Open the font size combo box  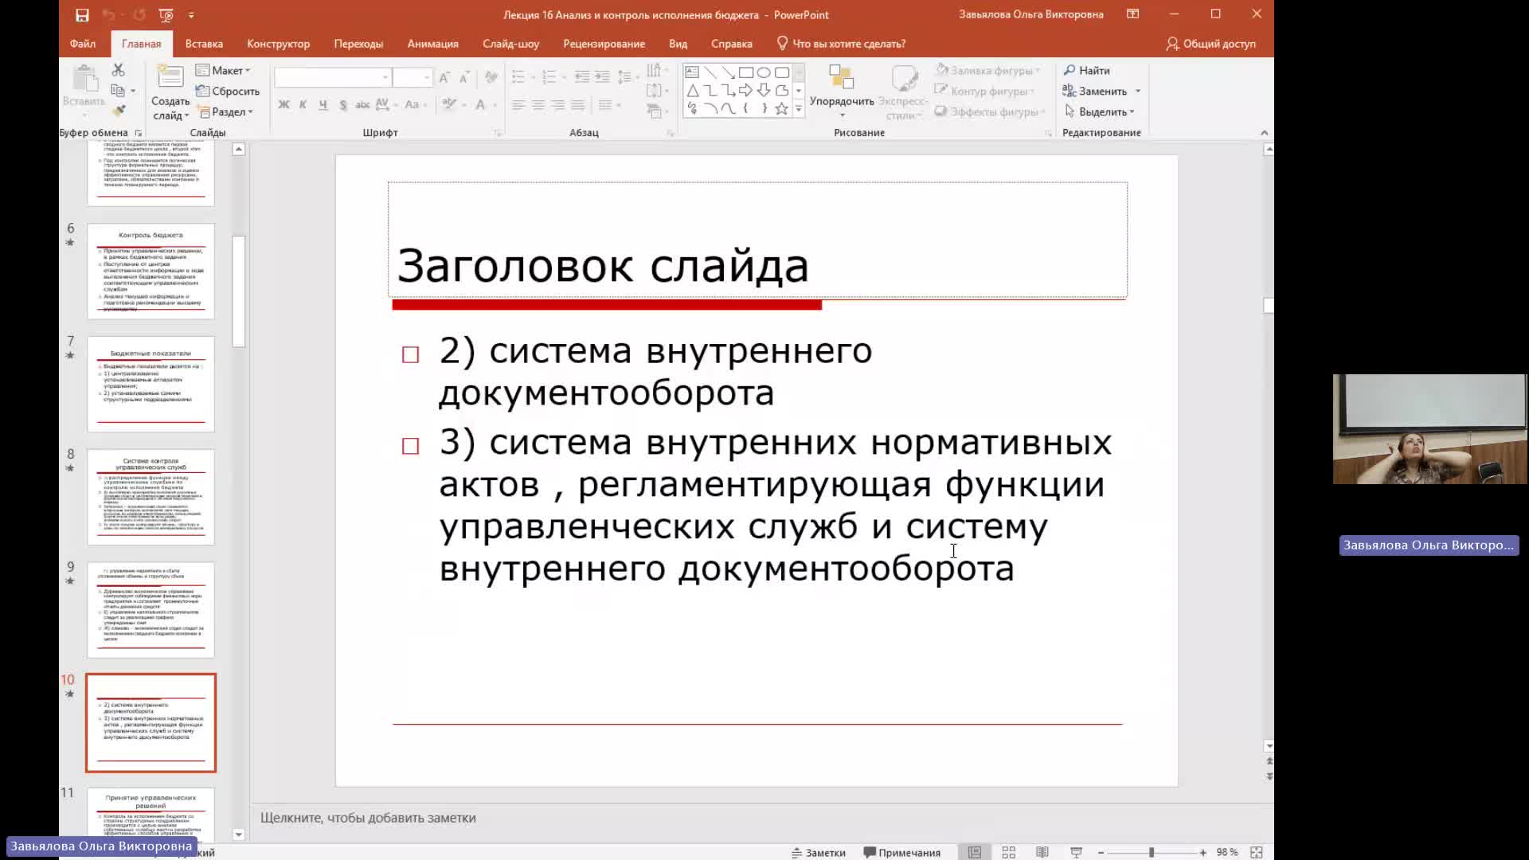413,77
